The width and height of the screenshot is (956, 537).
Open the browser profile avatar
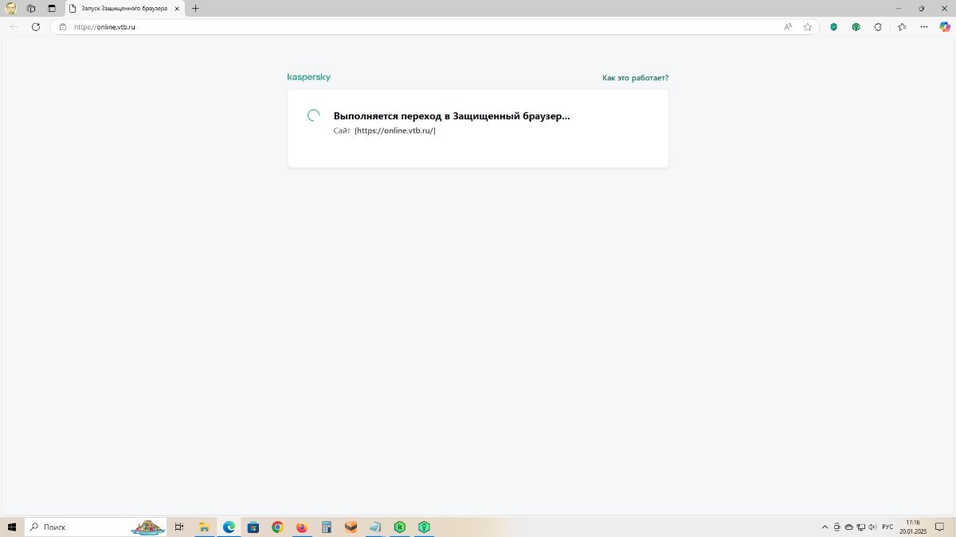click(10, 9)
